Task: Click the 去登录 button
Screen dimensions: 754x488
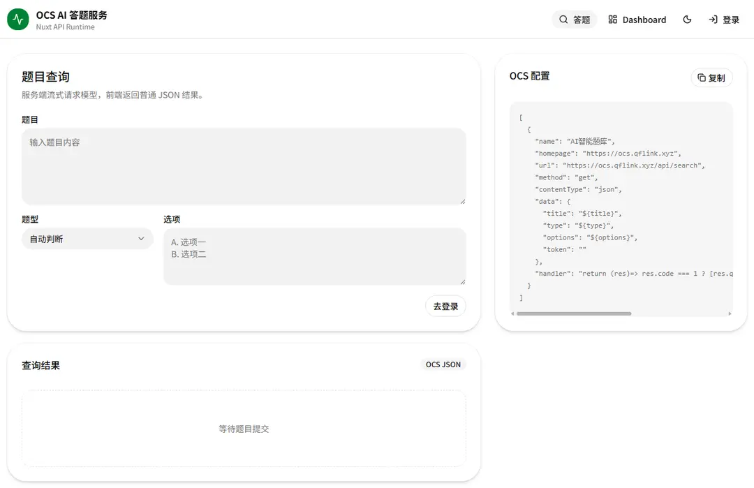Action: 445,306
